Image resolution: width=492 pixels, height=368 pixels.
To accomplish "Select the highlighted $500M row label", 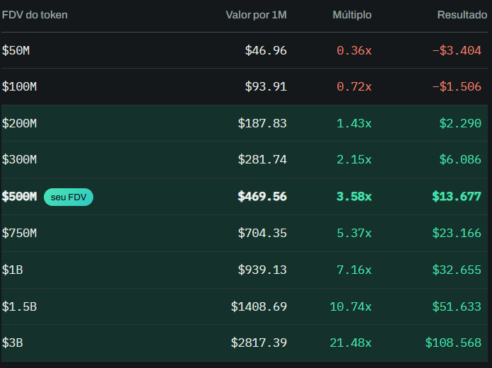I will click(19, 197).
